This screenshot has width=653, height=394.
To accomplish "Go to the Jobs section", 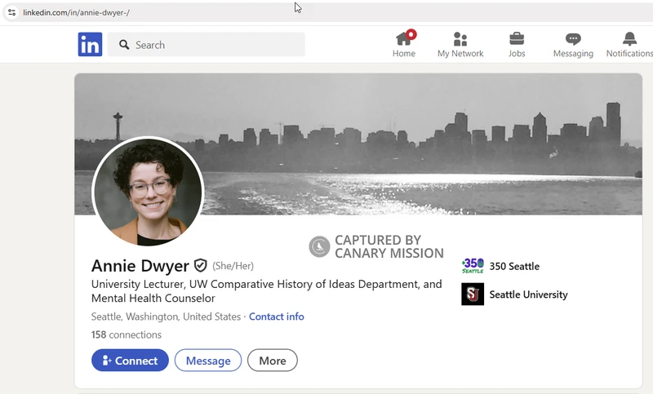I will 517,45.
